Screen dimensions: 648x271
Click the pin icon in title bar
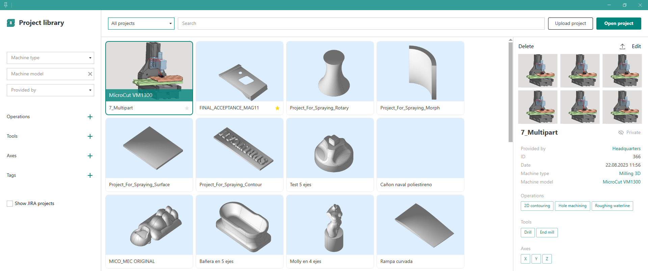point(6,5)
